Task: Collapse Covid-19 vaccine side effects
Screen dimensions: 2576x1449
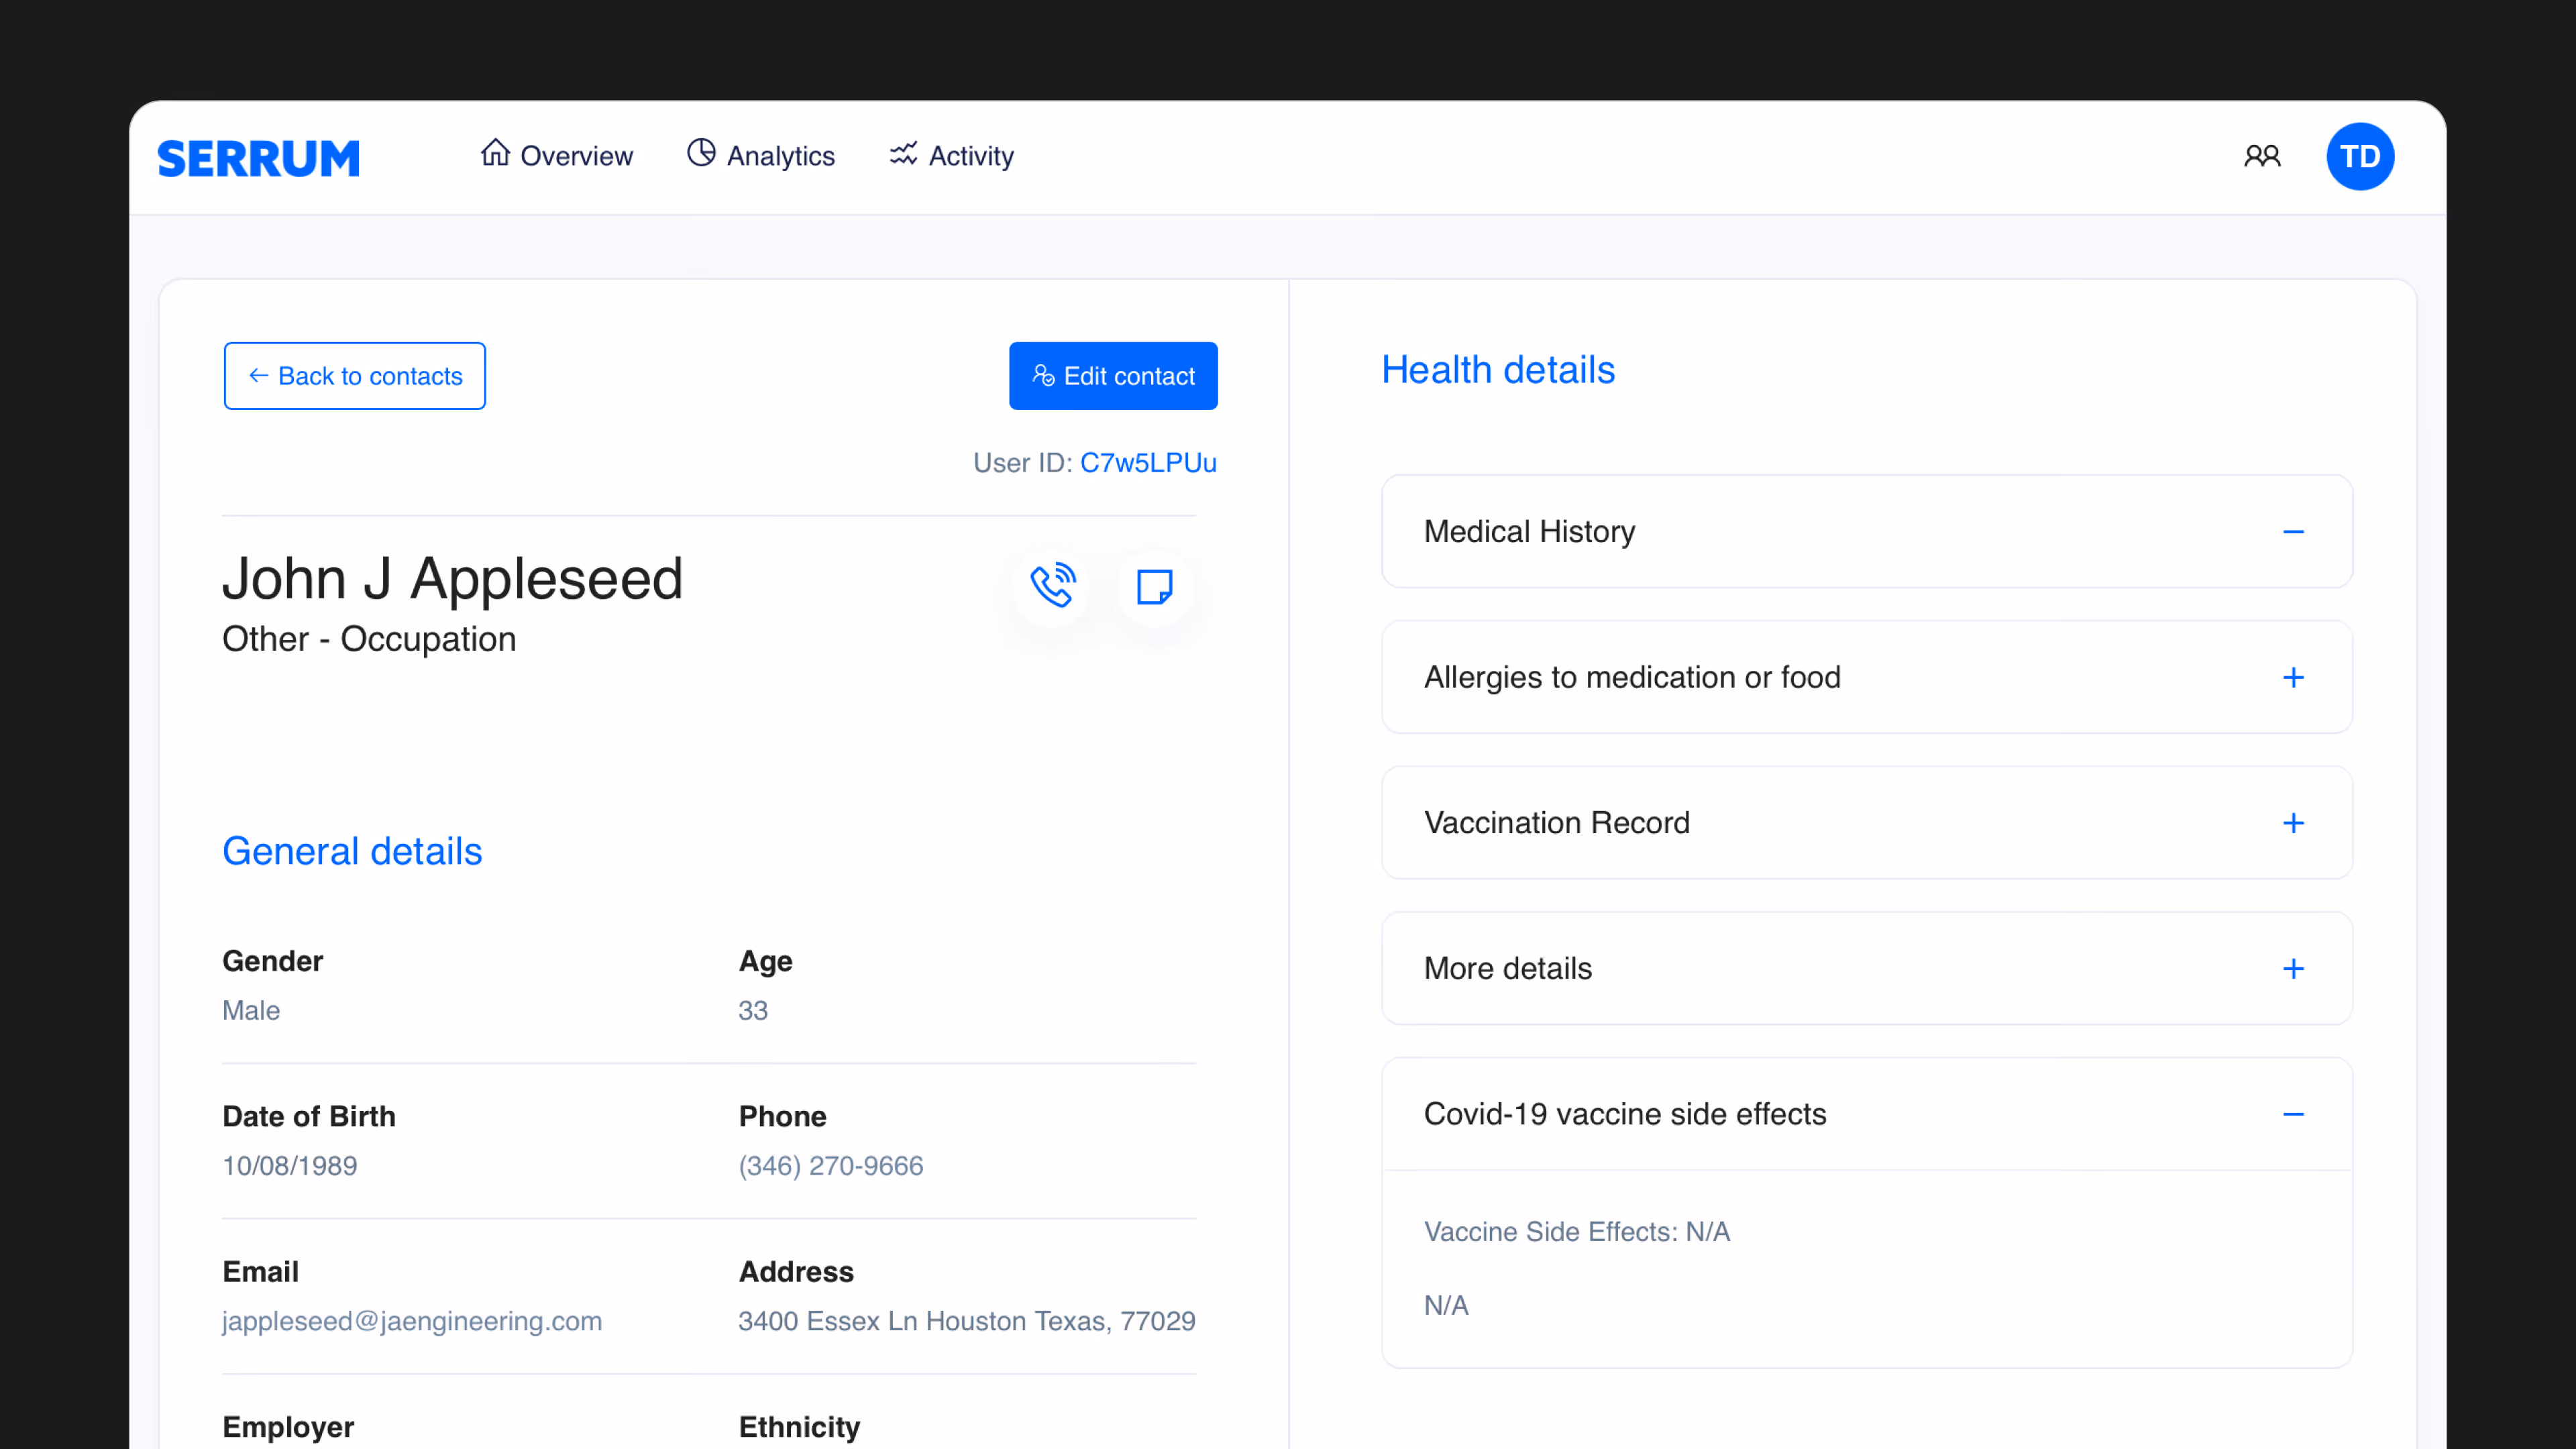Action: click(x=2293, y=1114)
